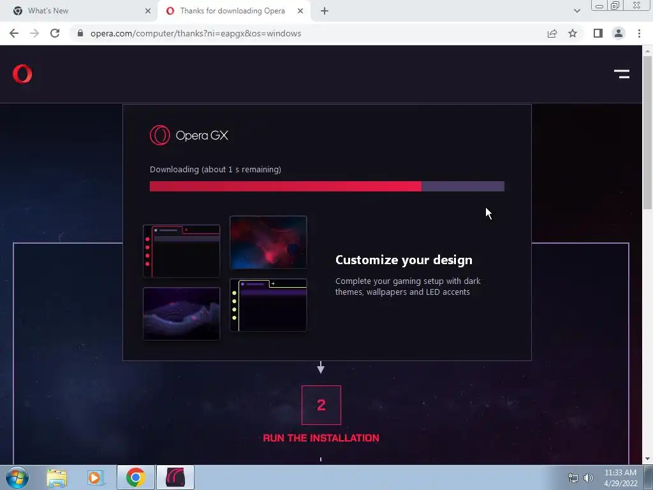
Task: Close the What's New tab
Action: (148, 11)
